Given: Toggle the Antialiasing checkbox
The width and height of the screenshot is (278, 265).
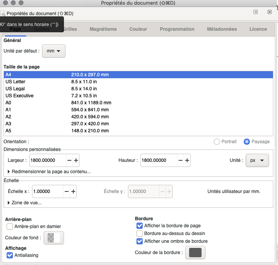Looking at the screenshot, I should (x=10, y=255).
